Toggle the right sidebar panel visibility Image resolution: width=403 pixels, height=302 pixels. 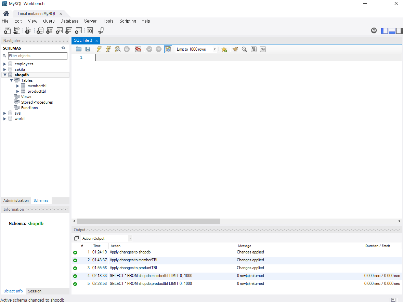399,30
